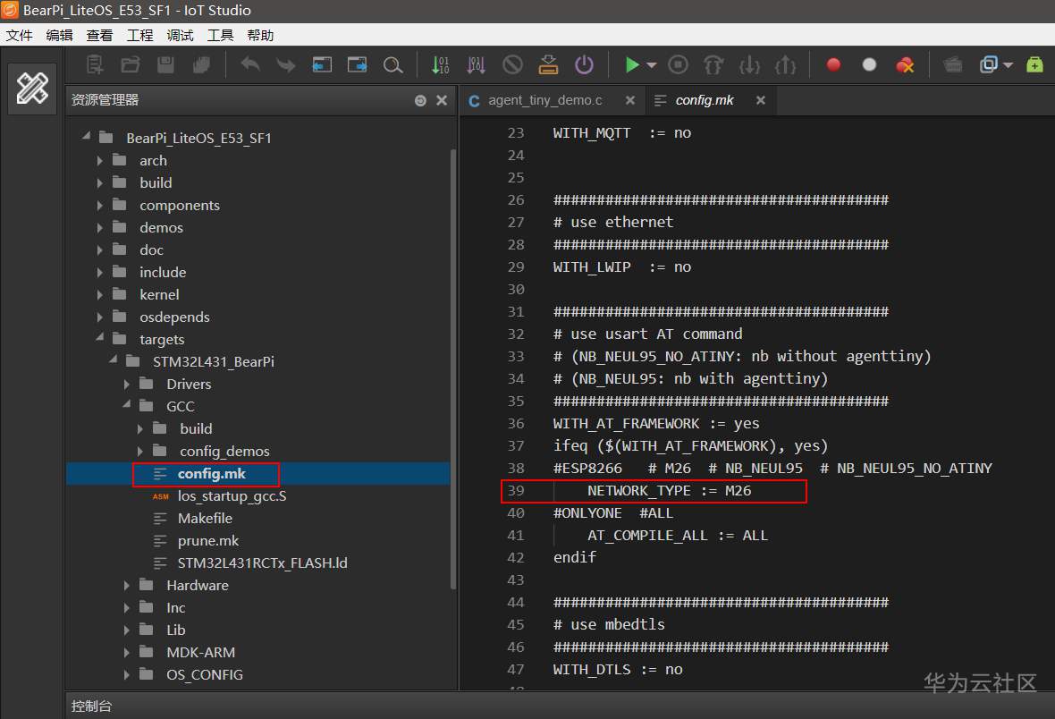Click the purple rebuild binary icon
This screenshot has height=719, width=1055.
click(476, 64)
